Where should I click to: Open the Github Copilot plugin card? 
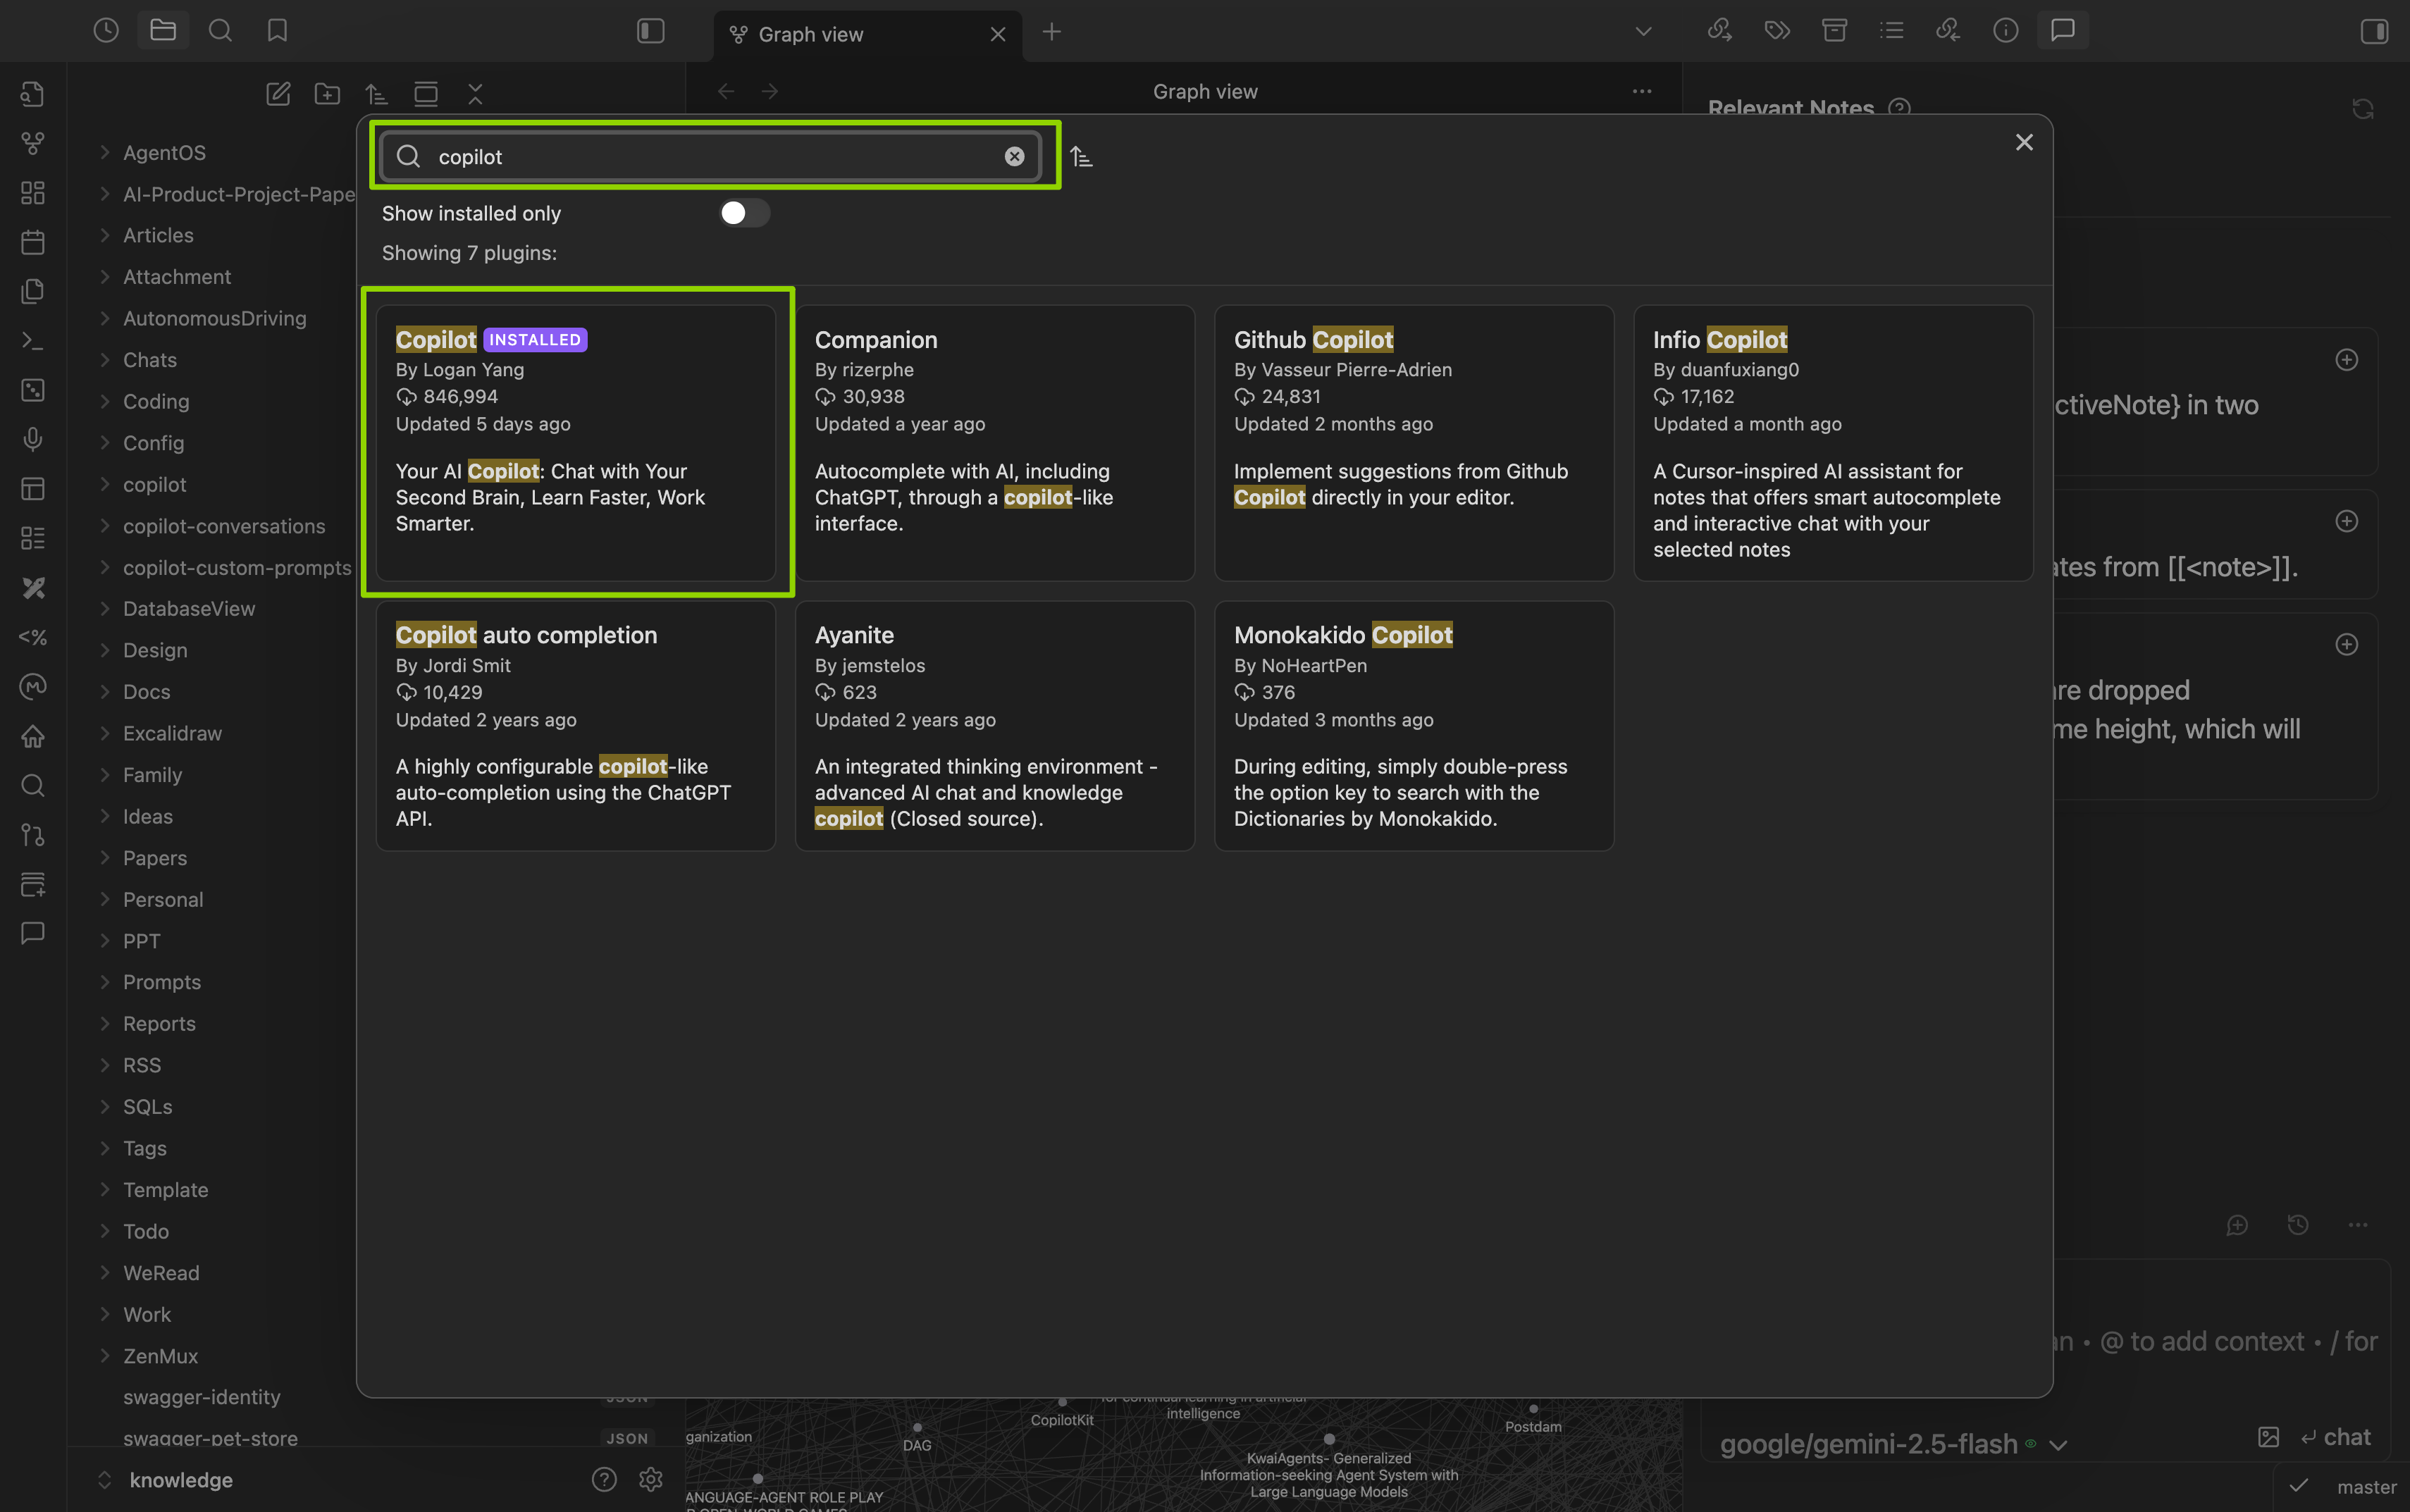[x=1414, y=442]
